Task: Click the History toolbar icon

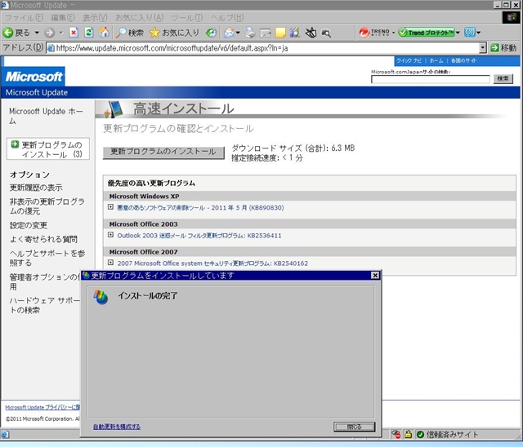Action: (x=211, y=33)
